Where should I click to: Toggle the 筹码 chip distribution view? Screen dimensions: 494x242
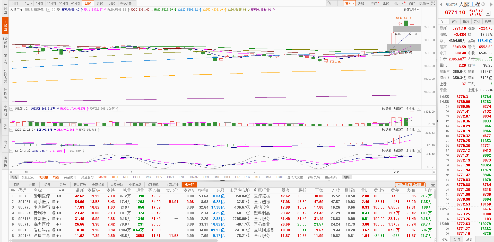(374, 3)
